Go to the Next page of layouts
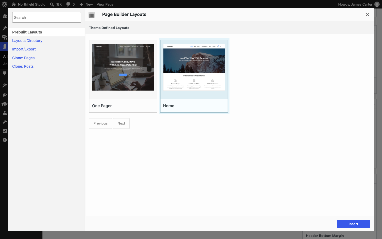 [x=121, y=123]
